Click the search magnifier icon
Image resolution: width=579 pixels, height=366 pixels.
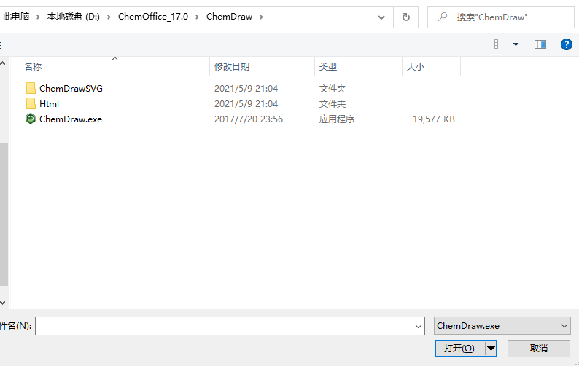coord(443,17)
